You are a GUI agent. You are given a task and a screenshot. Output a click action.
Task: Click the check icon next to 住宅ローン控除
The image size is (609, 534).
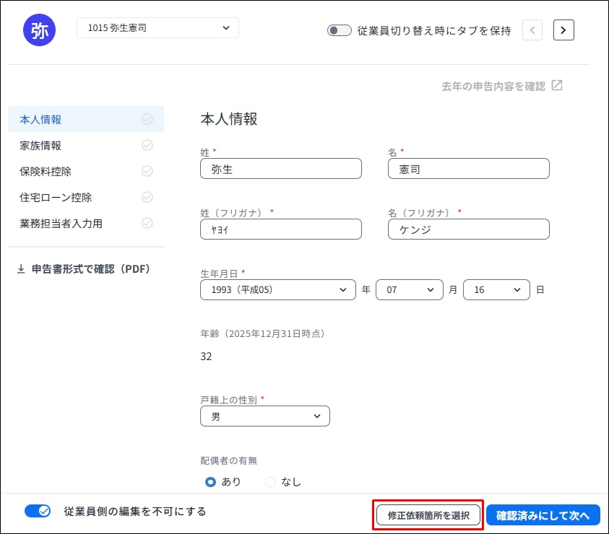(147, 197)
